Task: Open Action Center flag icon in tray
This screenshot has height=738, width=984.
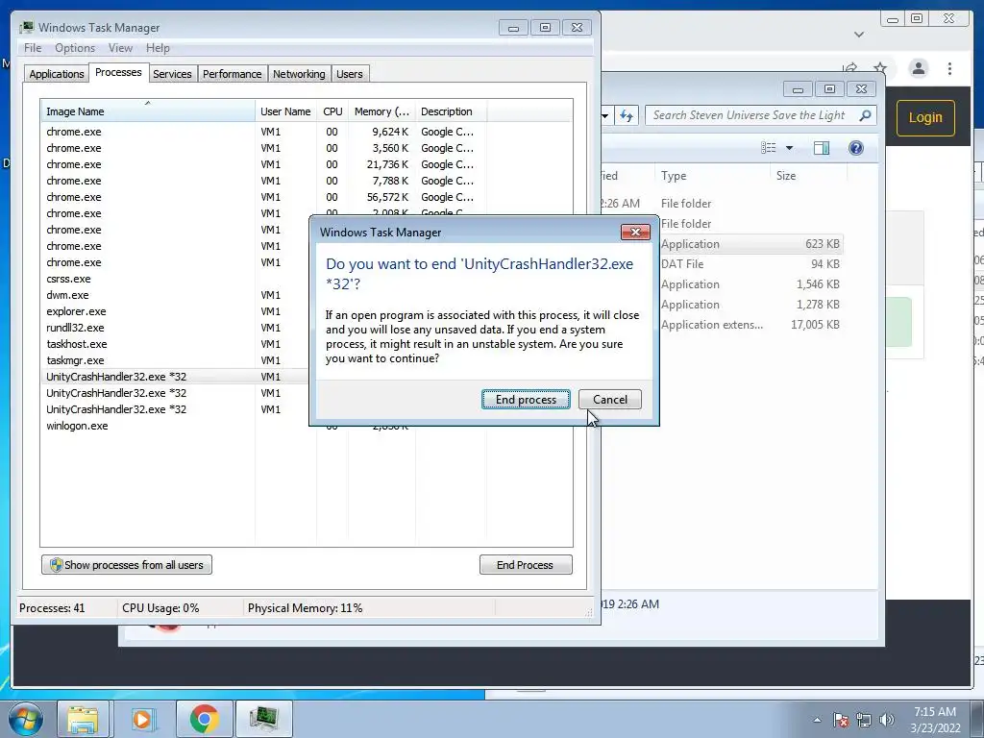Action: (841, 720)
